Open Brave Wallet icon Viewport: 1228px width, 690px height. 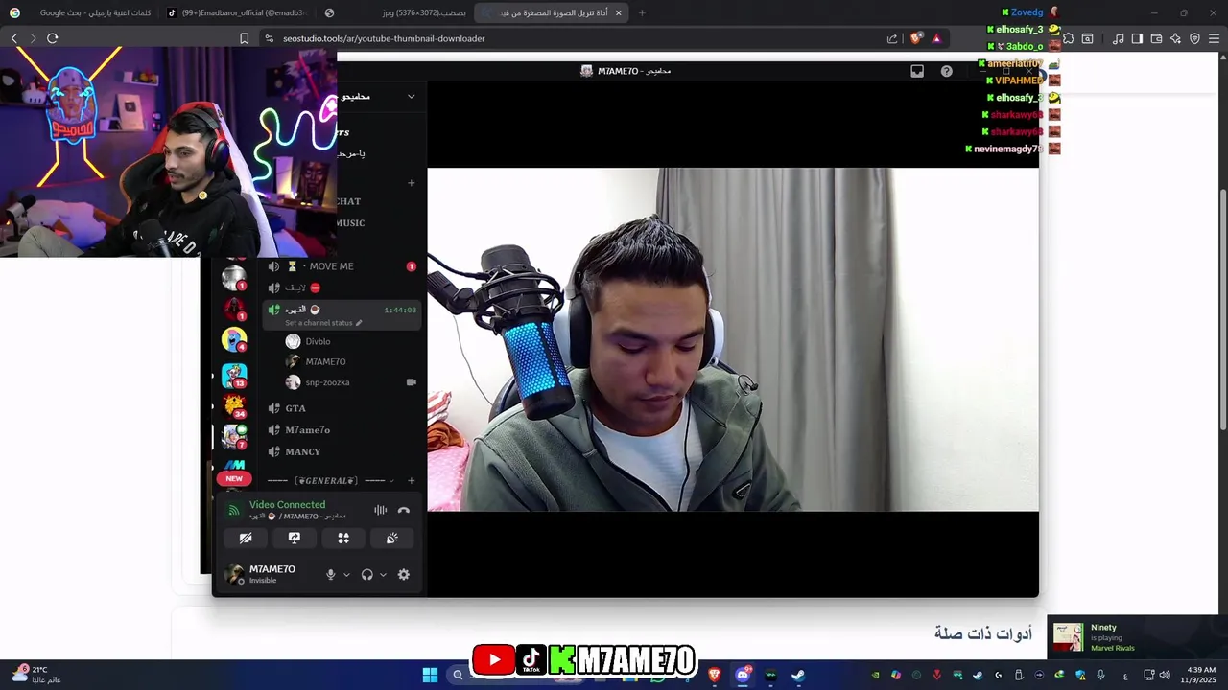point(1156,38)
